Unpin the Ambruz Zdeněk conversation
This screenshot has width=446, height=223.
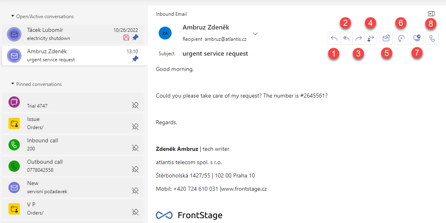(135, 59)
